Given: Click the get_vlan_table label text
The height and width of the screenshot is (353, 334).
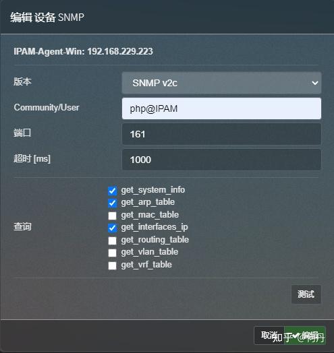Looking at the screenshot, I should point(150,252).
